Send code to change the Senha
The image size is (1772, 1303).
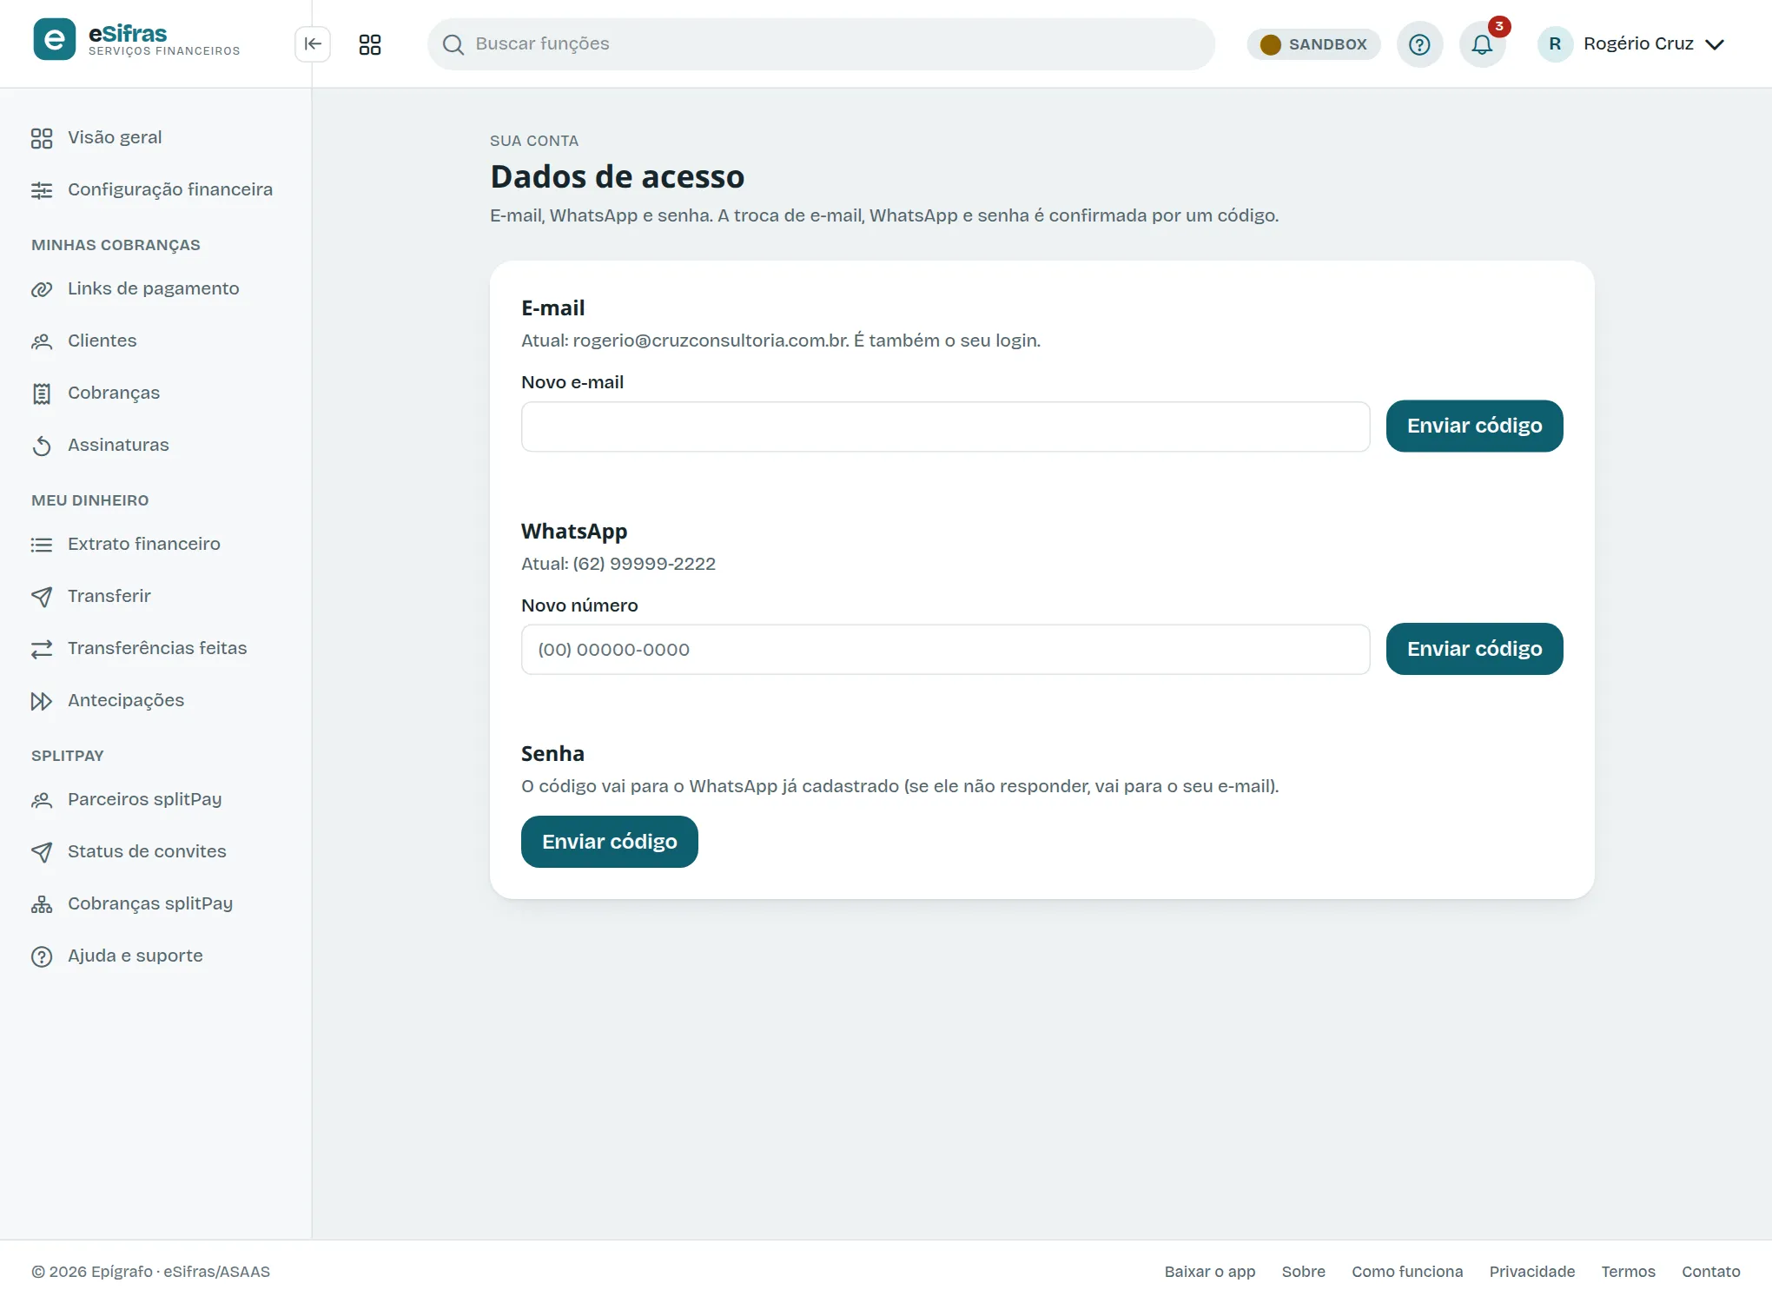point(609,842)
